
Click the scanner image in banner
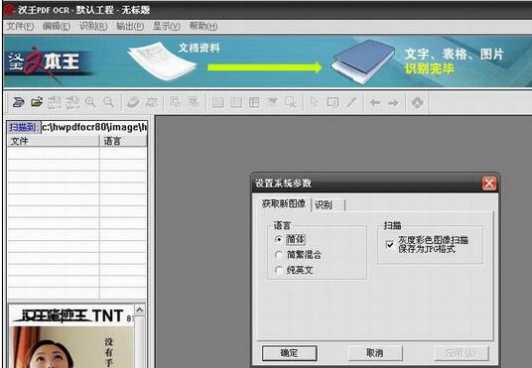coord(363,61)
